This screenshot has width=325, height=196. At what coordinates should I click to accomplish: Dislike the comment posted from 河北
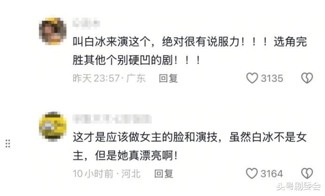[x=307, y=173]
